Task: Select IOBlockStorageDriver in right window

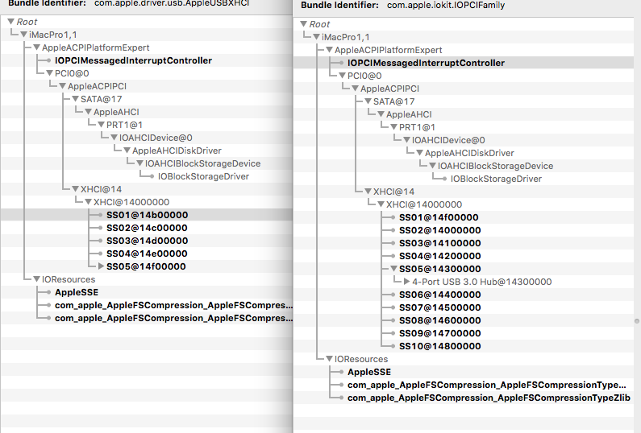Action: (496, 179)
